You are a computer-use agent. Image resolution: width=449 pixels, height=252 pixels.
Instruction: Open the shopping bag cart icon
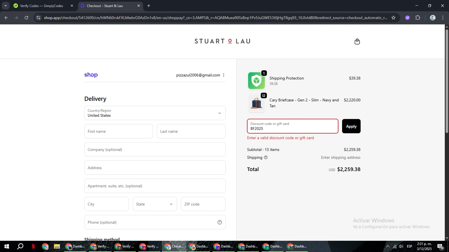pos(357,42)
